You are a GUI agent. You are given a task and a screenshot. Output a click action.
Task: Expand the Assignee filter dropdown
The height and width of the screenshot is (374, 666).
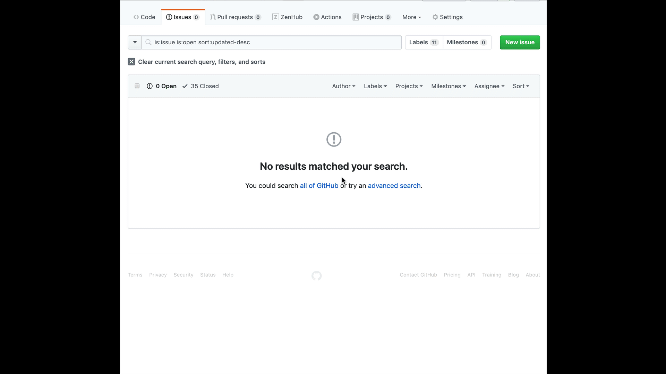click(x=489, y=86)
